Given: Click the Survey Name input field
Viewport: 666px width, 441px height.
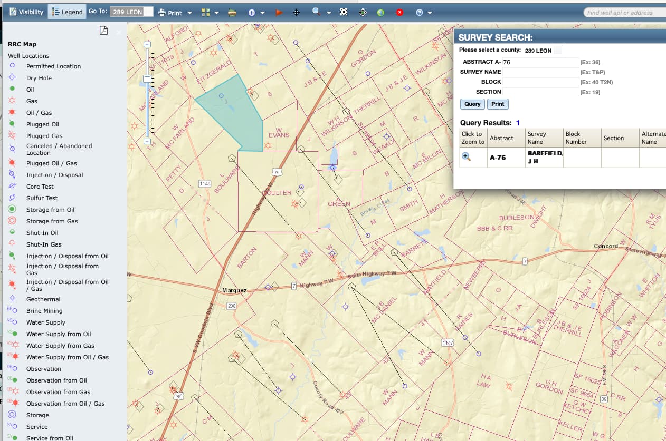Looking at the screenshot, I should pyautogui.click(x=540, y=72).
